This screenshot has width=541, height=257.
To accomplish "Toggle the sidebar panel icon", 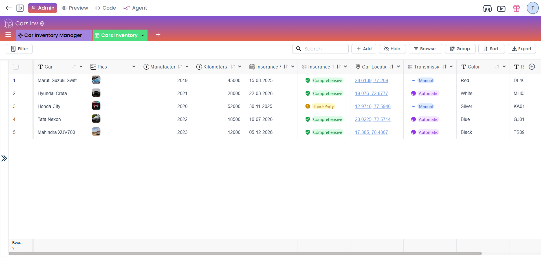I will point(20,8).
